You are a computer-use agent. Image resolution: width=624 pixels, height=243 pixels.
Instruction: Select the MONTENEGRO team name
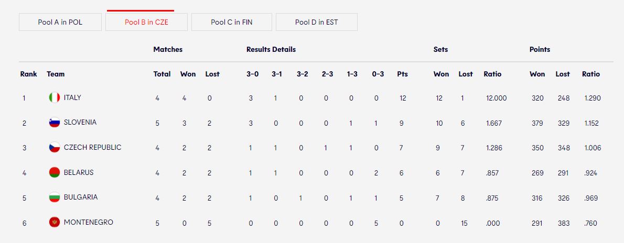pos(88,223)
